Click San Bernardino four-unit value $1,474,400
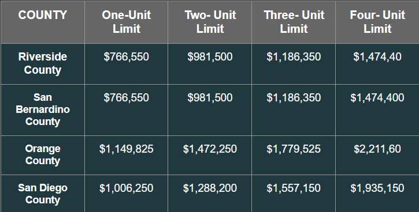Screen dimensions: 419x212 (x=377, y=98)
